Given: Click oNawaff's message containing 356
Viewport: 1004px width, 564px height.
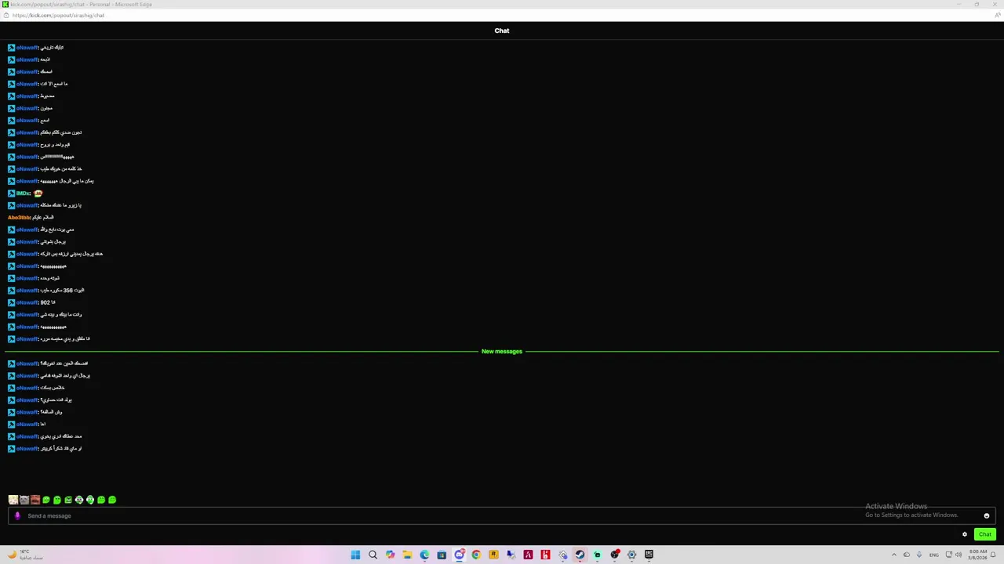Looking at the screenshot, I should click(62, 291).
